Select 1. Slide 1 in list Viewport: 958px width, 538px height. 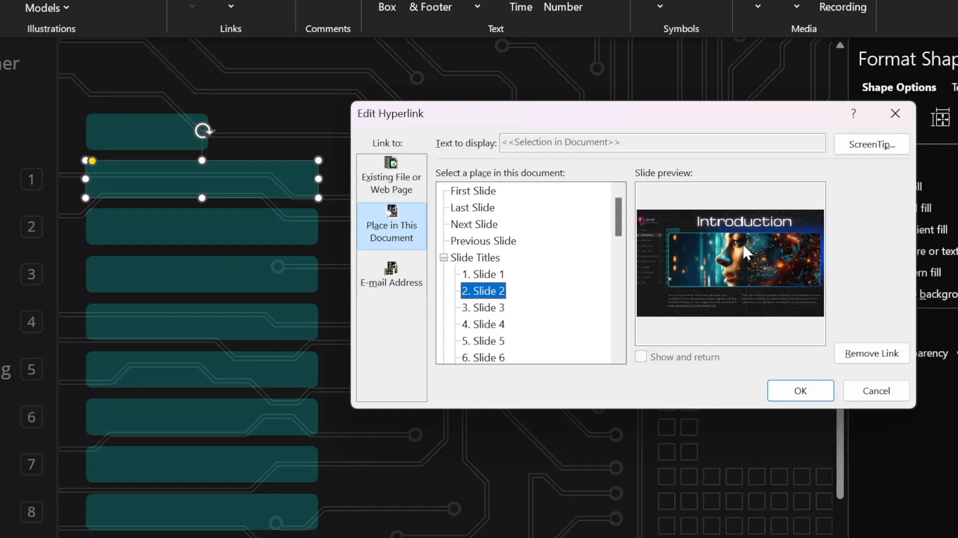[483, 274]
